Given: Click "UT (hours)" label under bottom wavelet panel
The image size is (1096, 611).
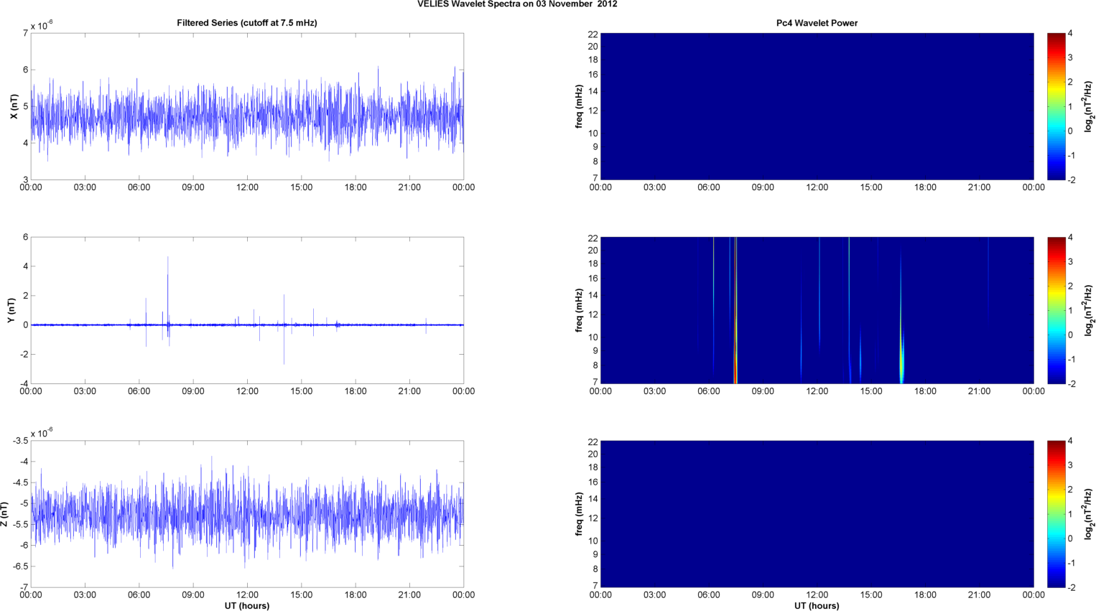Looking at the screenshot, I should click(817, 605).
